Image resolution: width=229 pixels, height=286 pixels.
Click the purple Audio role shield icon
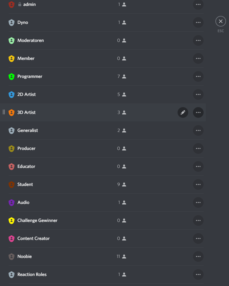[x=11, y=202]
